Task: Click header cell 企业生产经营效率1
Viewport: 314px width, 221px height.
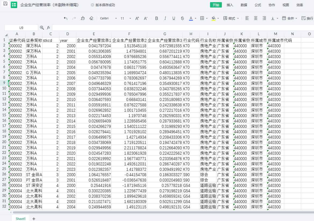Action: [94, 40]
